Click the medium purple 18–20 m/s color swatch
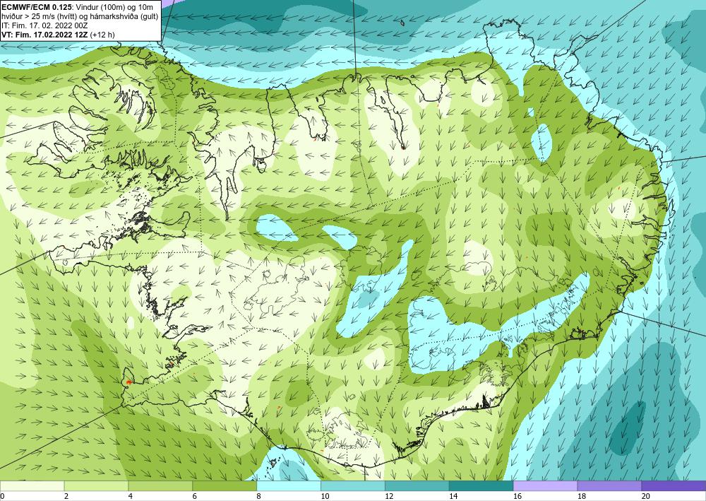Viewport: 706px width, 501px height. 609,485
